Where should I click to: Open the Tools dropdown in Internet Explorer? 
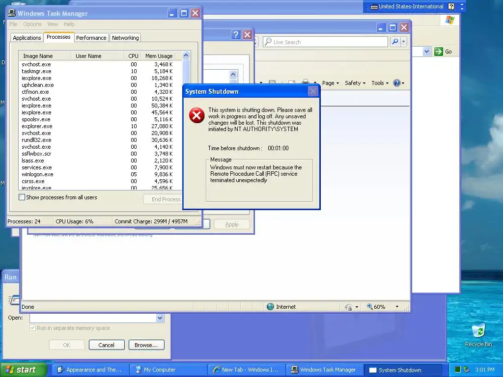coord(380,83)
